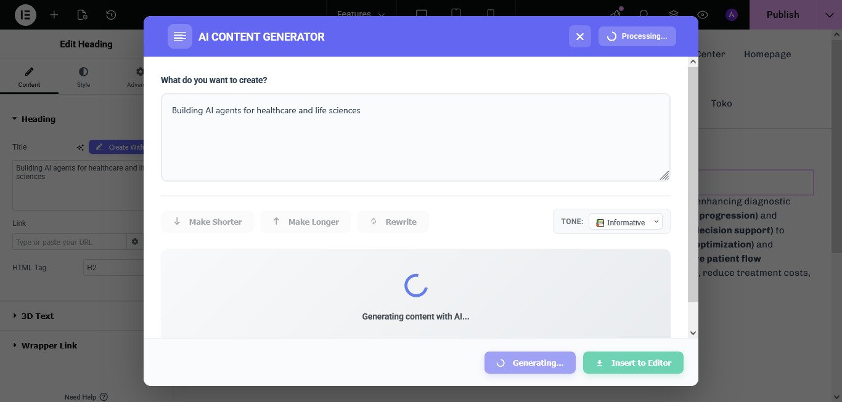
Task: Switch to mobile device view
Action: [489, 14]
